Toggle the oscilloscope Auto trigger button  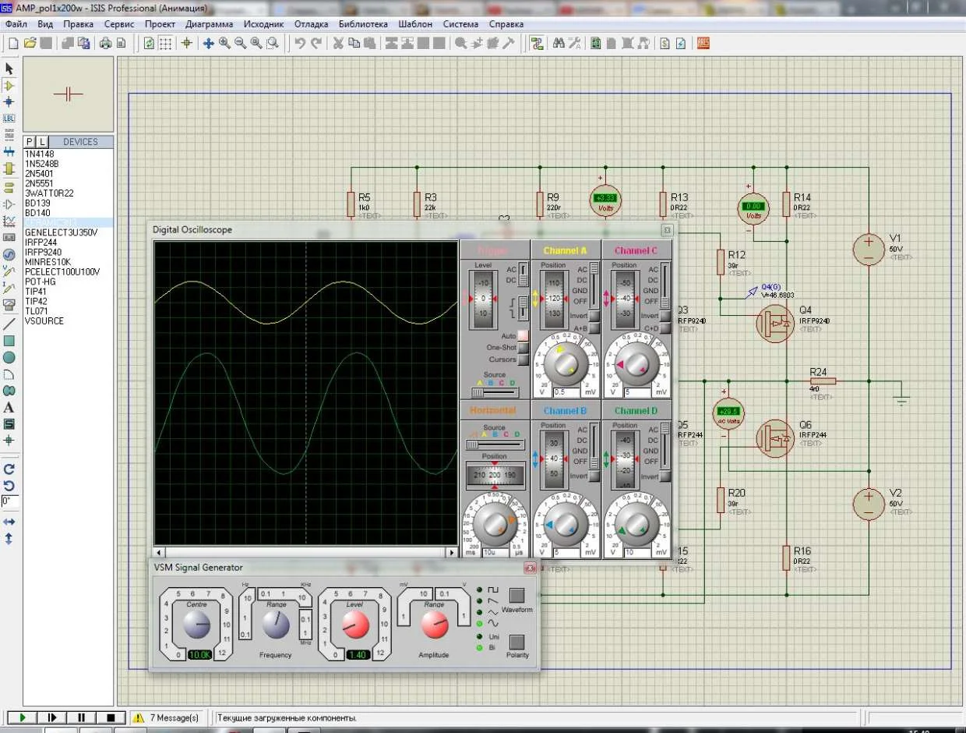click(523, 336)
